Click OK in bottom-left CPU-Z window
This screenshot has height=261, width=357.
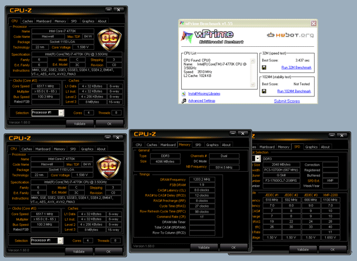[108, 252]
